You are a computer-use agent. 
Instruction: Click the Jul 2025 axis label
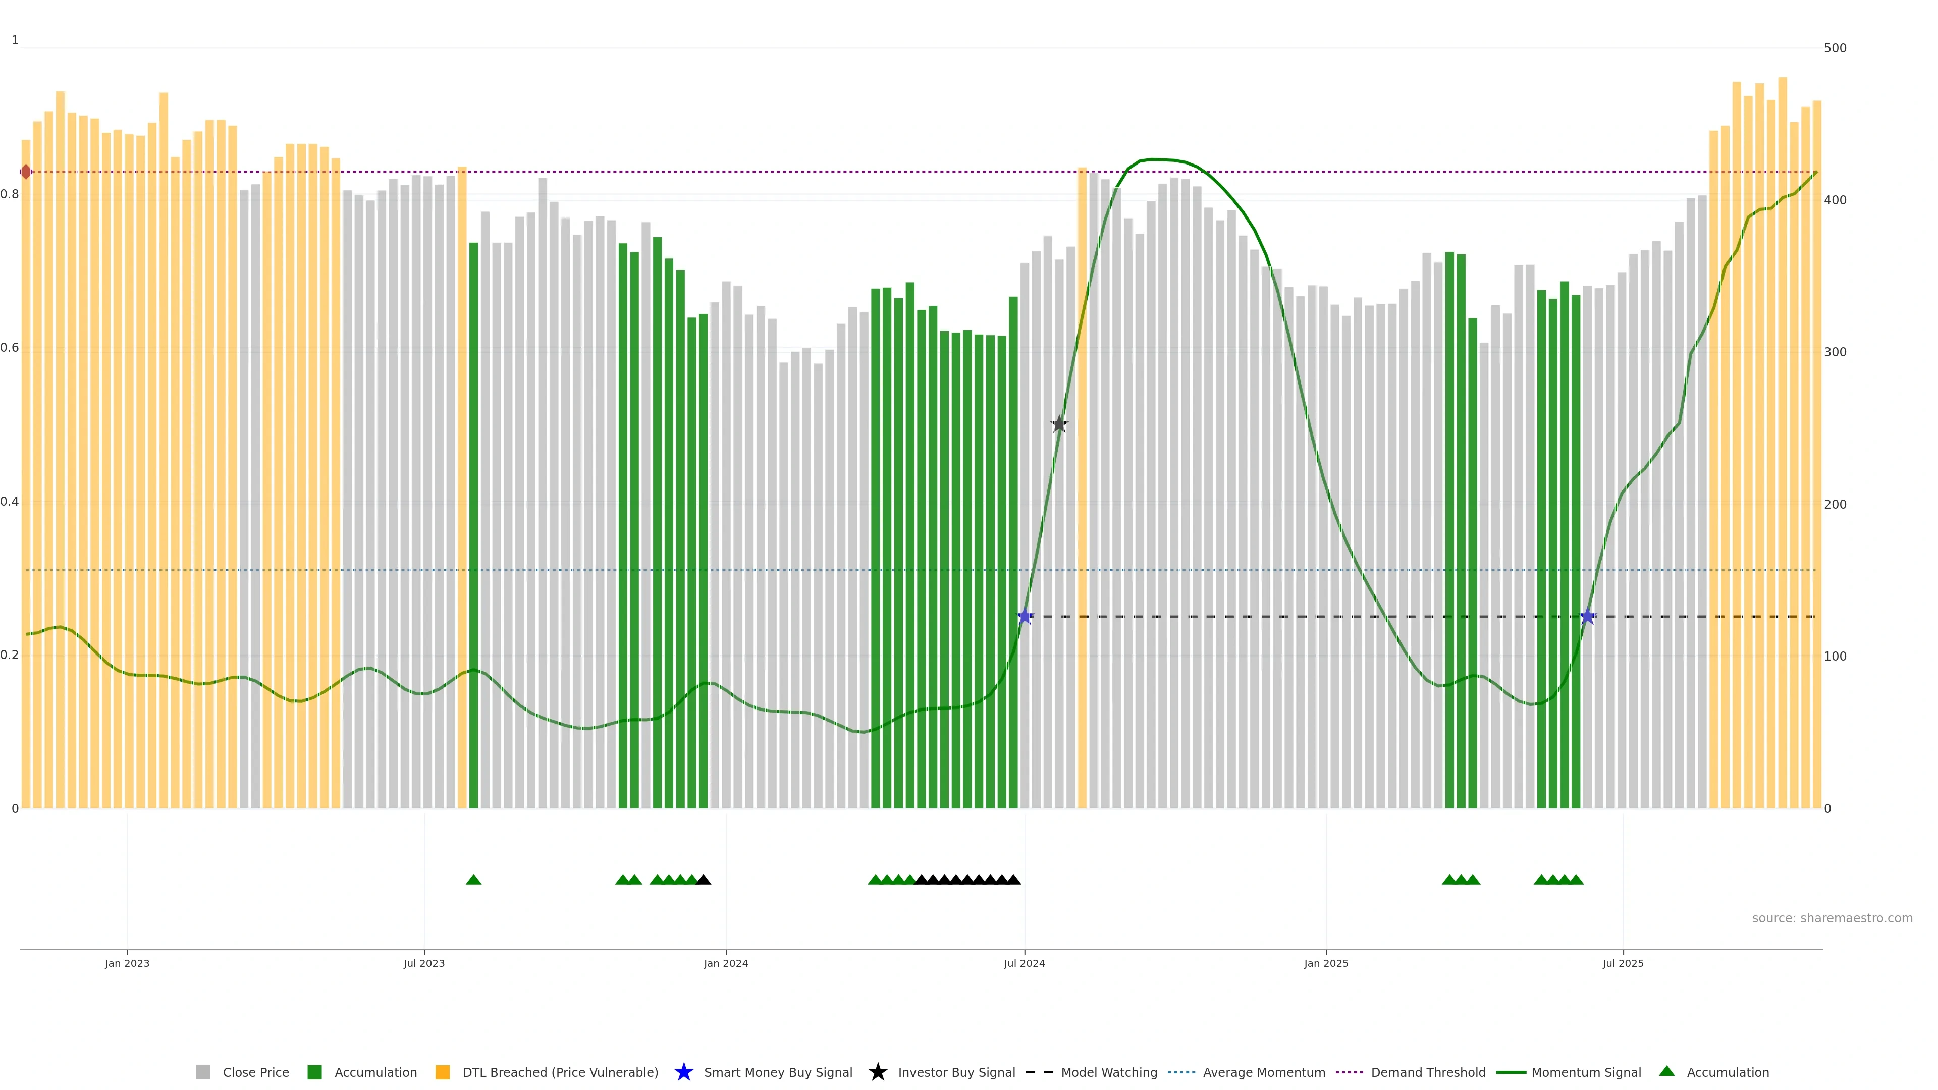[1623, 963]
